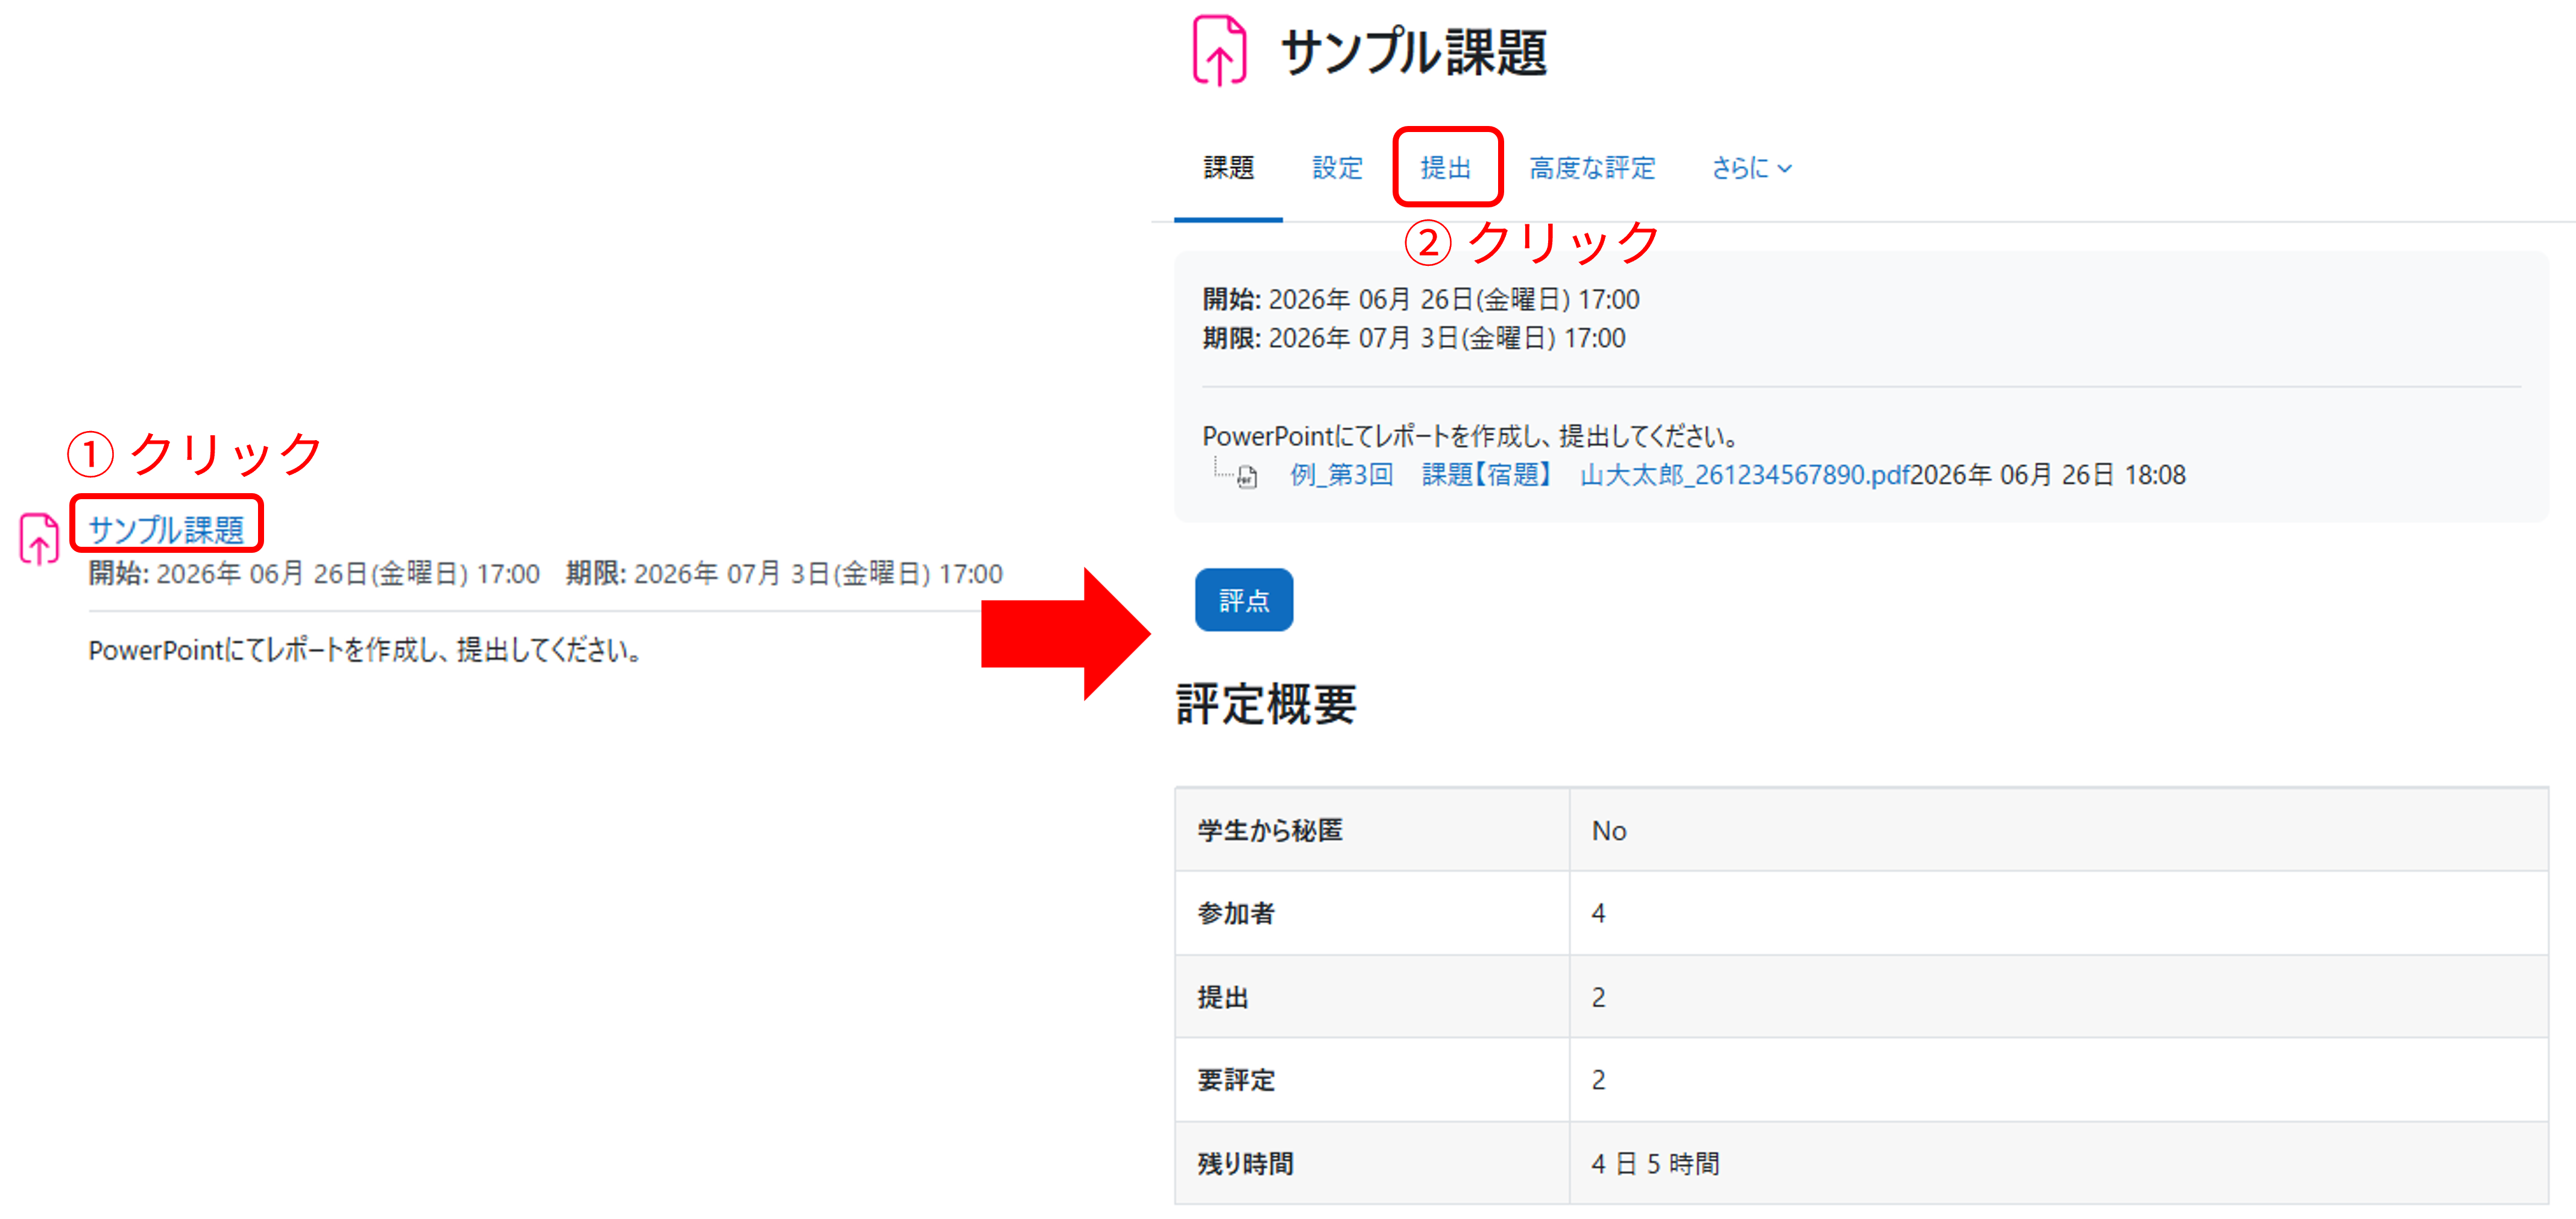Click the 期限 date line in the right panel
Viewport: 2576px width, 1219px height.
pos(1413,338)
